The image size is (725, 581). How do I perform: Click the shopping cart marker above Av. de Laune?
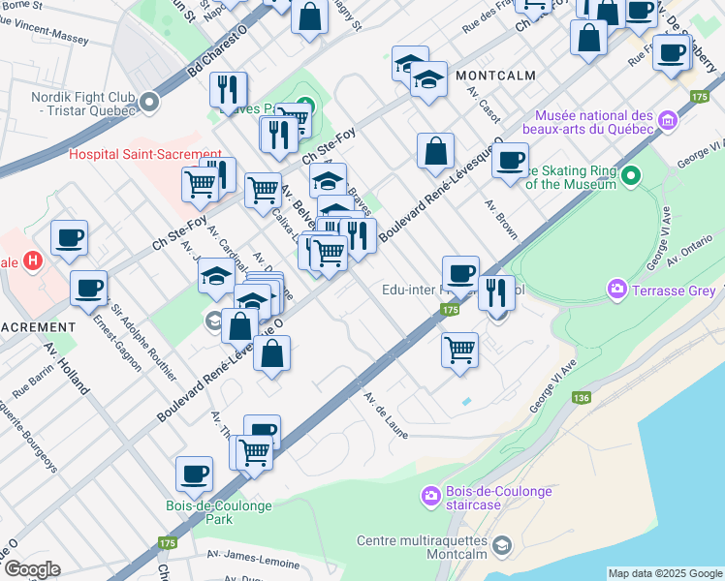pos(459,352)
